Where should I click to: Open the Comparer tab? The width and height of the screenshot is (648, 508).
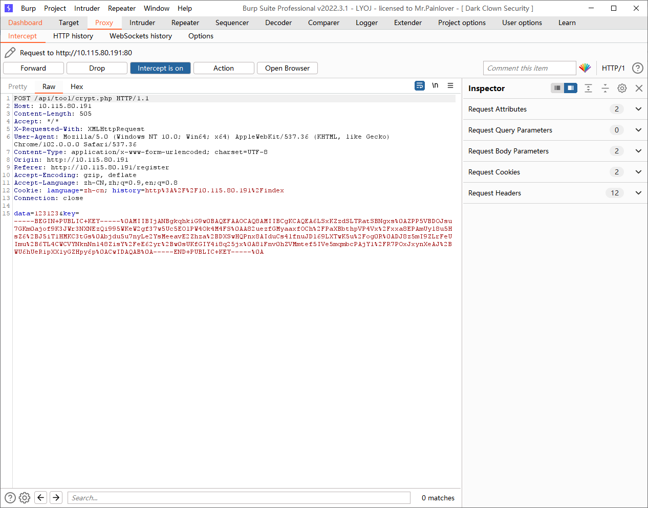pyautogui.click(x=323, y=23)
